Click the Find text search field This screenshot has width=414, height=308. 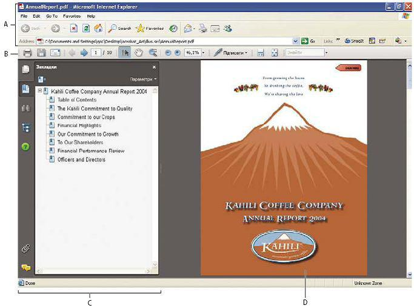[305, 53]
